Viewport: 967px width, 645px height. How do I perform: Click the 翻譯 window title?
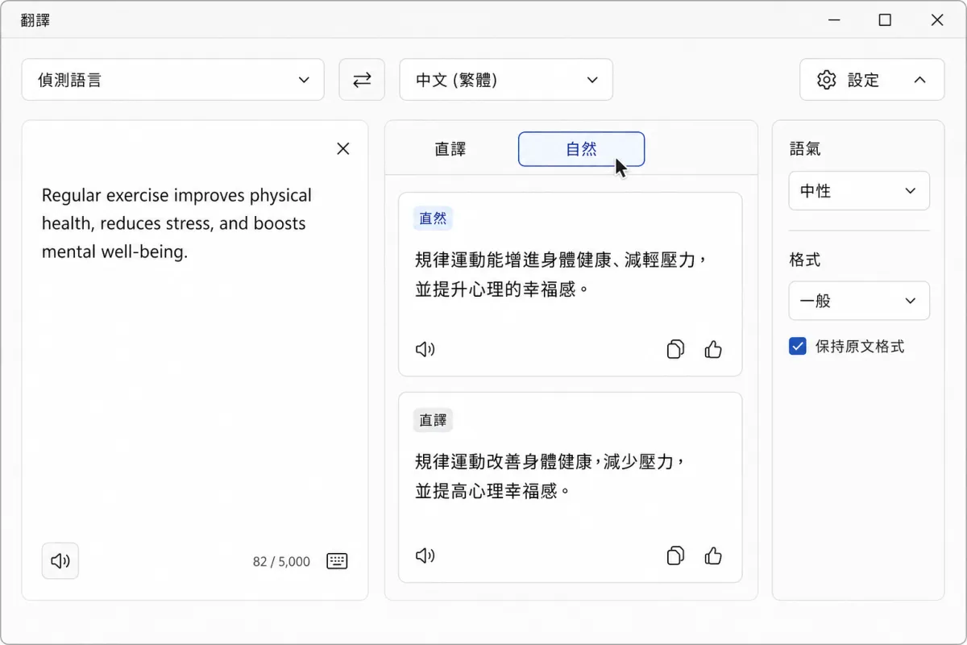pos(35,21)
